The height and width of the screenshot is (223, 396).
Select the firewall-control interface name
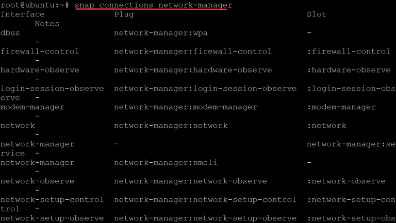pyautogui.click(x=40, y=52)
